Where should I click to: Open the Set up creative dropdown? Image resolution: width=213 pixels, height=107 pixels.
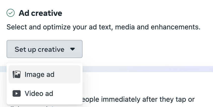coord(45,49)
